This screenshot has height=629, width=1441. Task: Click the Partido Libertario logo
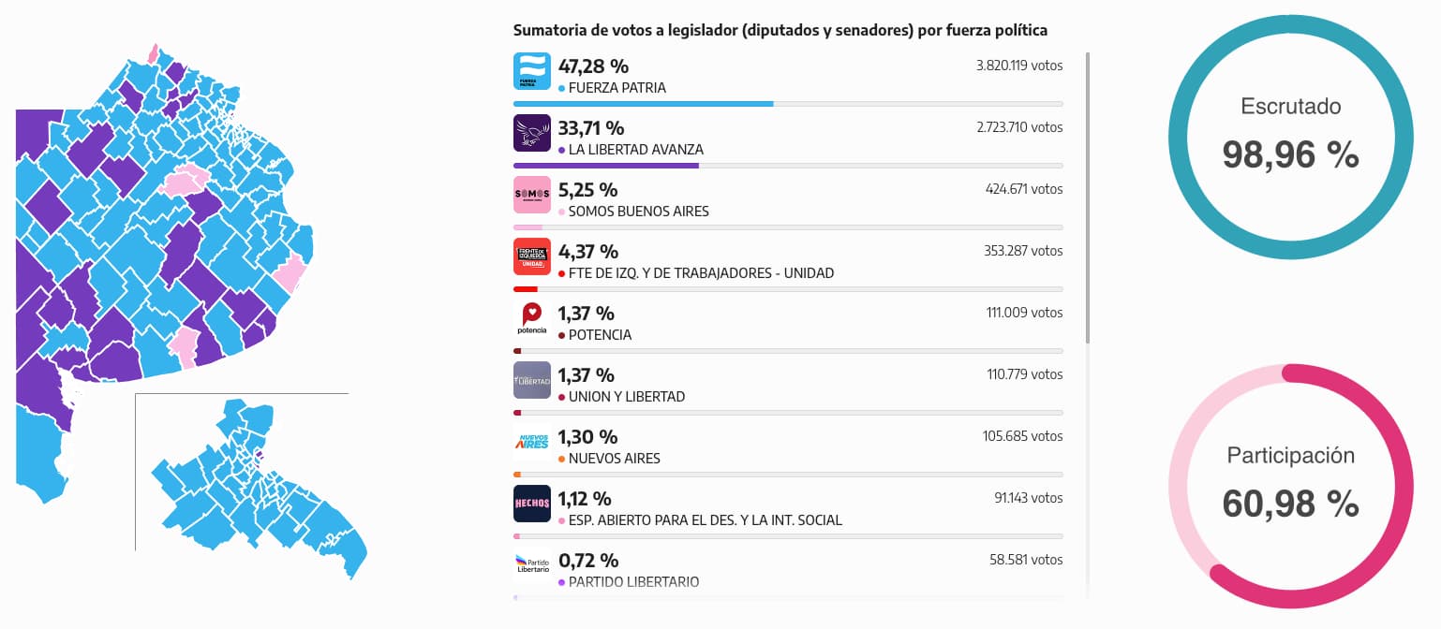coord(532,564)
